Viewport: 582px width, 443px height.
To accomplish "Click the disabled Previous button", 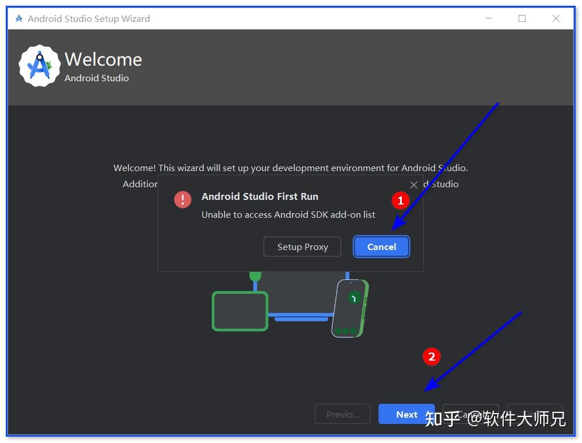I will click(x=343, y=414).
